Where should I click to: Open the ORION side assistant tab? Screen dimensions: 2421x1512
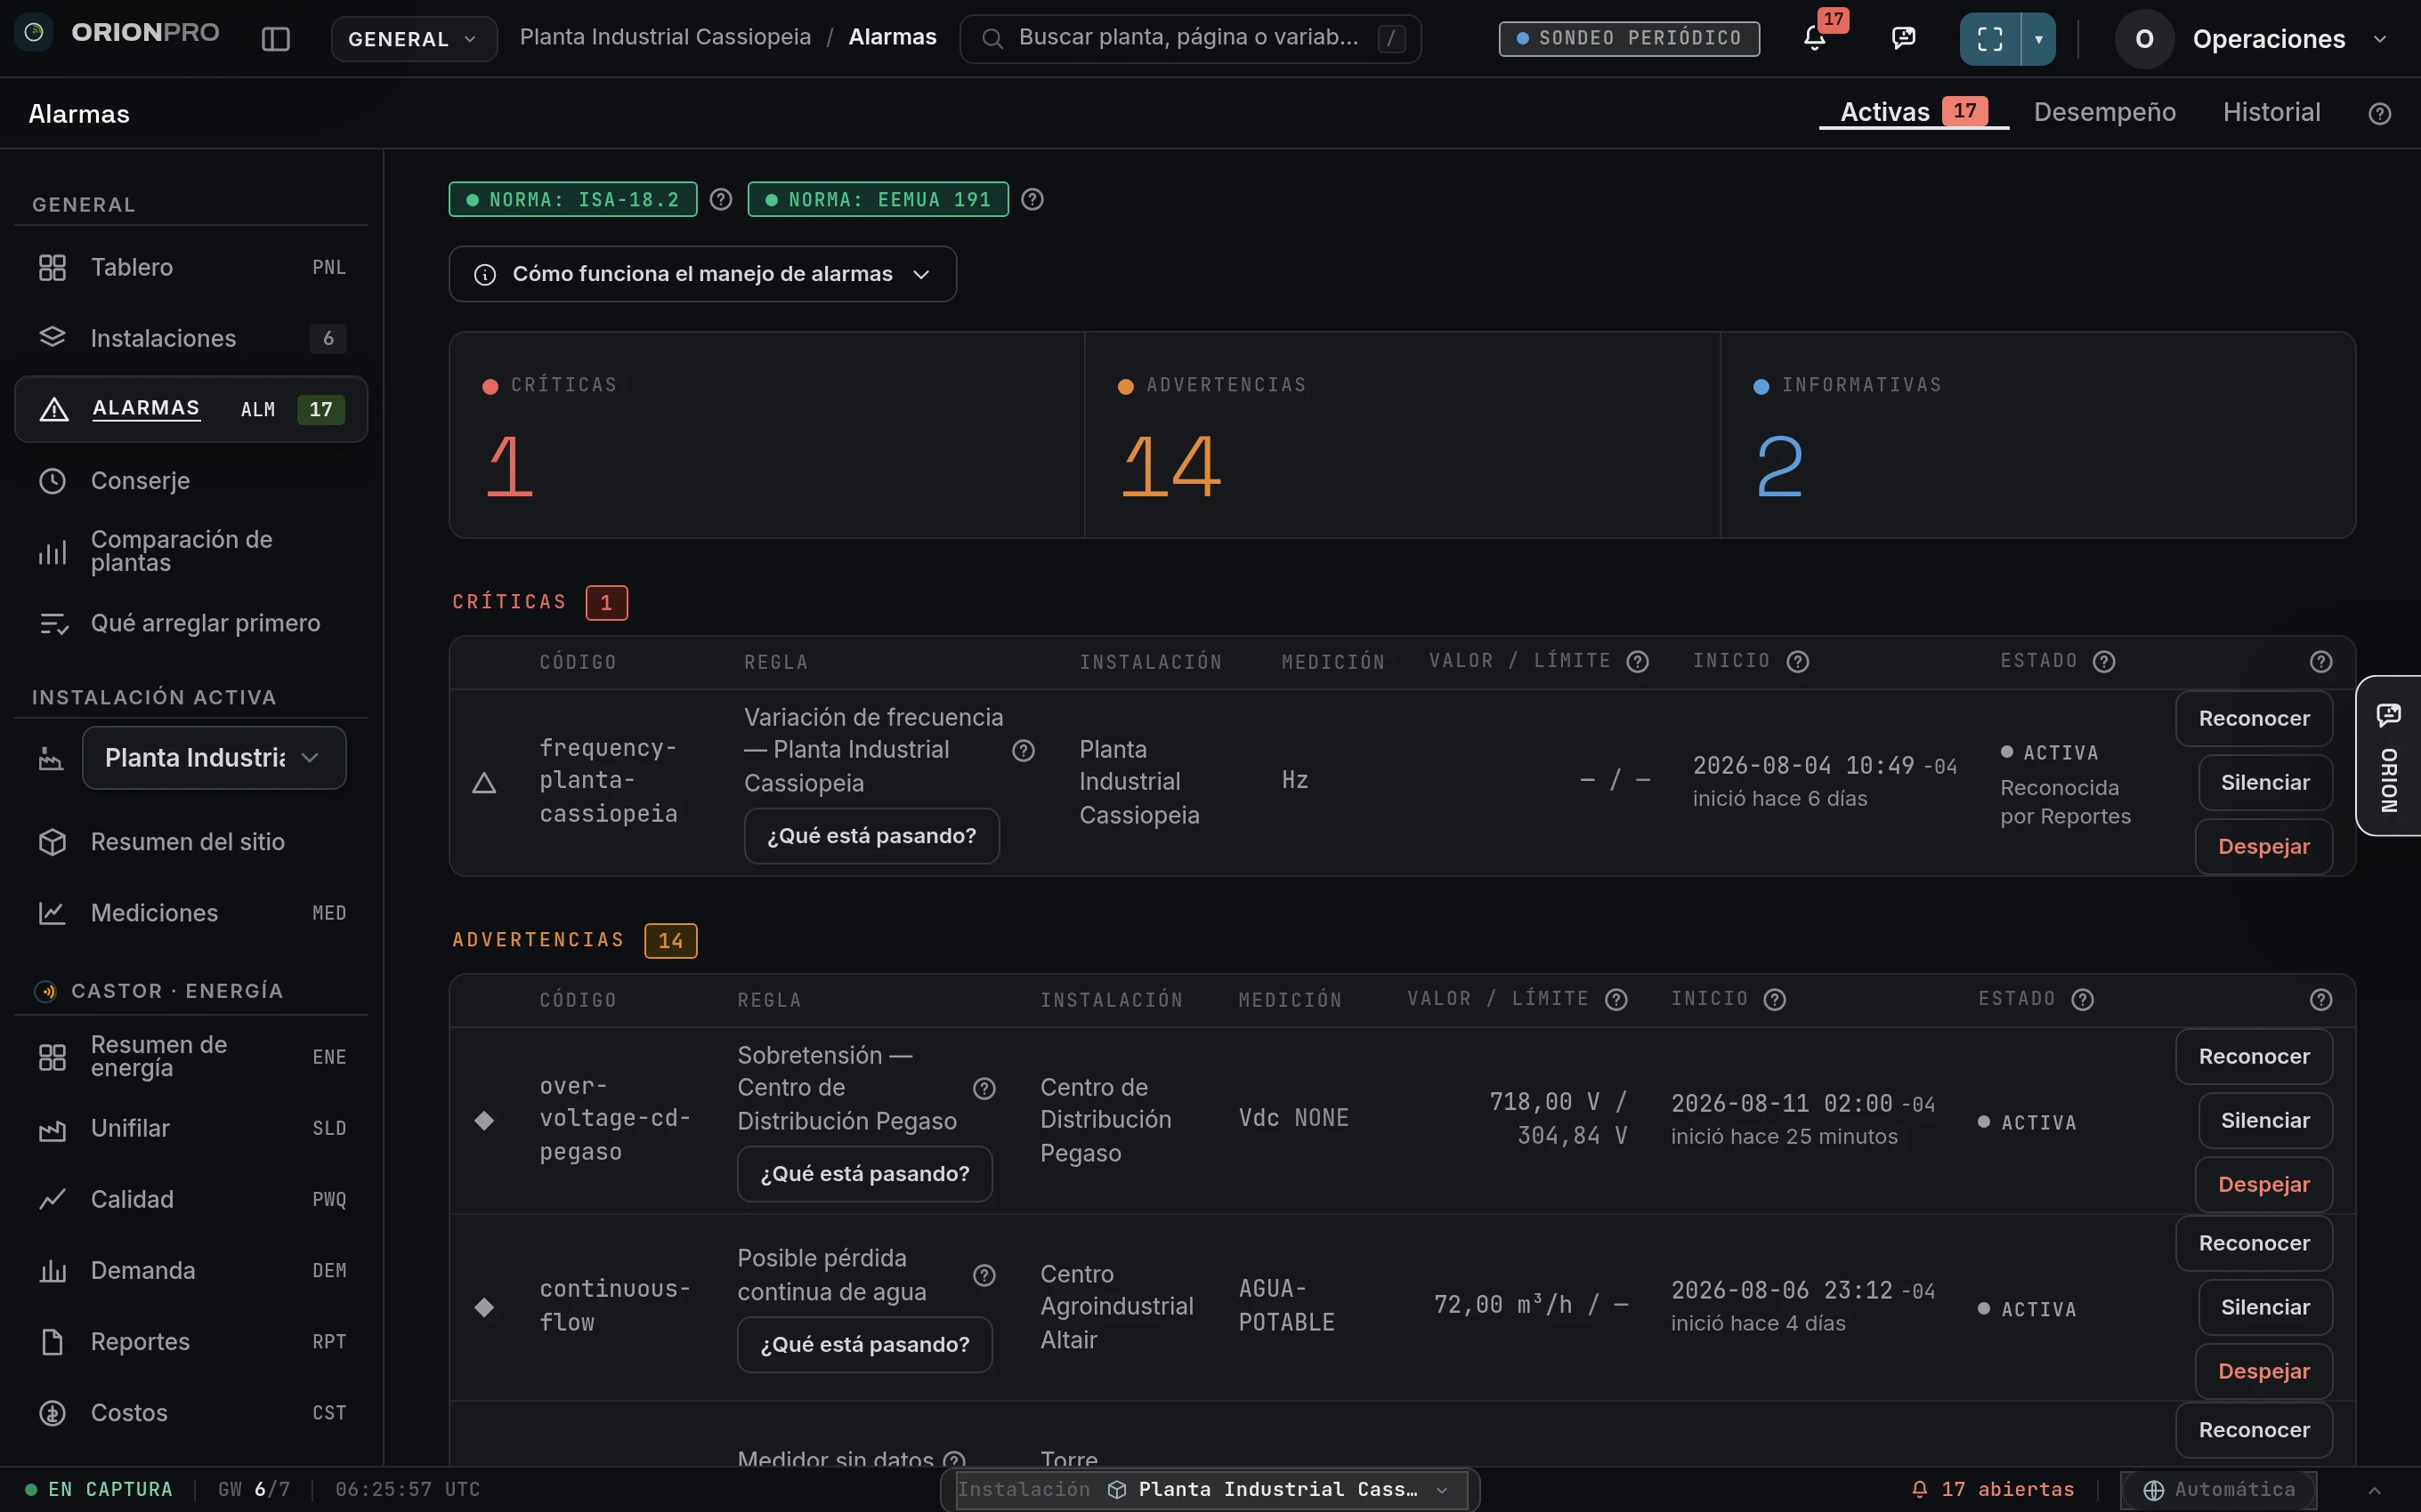pyautogui.click(x=2389, y=756)
